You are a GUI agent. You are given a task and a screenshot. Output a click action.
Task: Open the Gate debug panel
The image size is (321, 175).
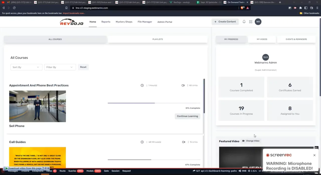point(106,171)
